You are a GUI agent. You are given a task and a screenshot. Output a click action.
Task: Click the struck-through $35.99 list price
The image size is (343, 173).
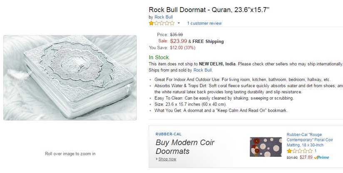(176, 35)
